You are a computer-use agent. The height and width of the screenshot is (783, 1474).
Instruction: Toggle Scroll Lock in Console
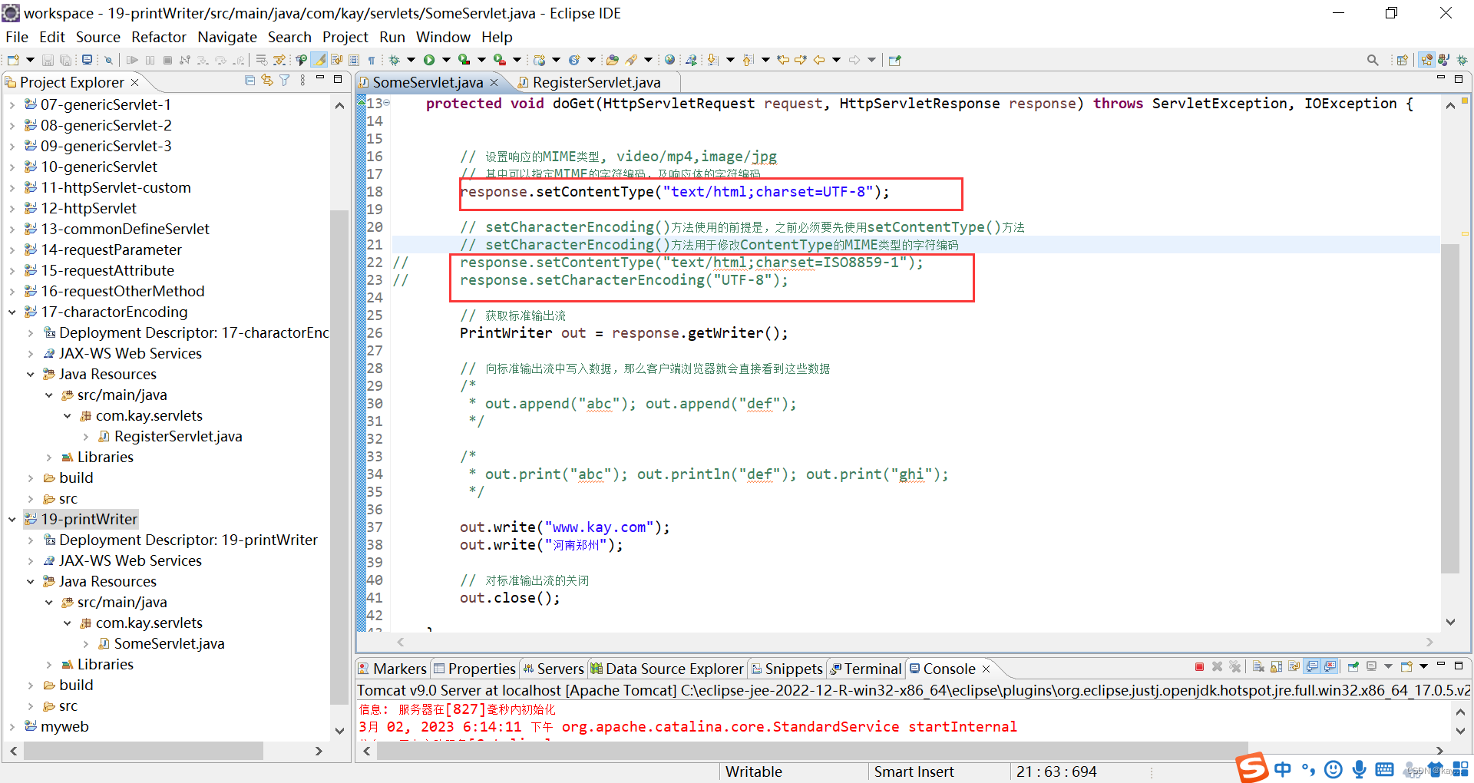point(1276,666)
